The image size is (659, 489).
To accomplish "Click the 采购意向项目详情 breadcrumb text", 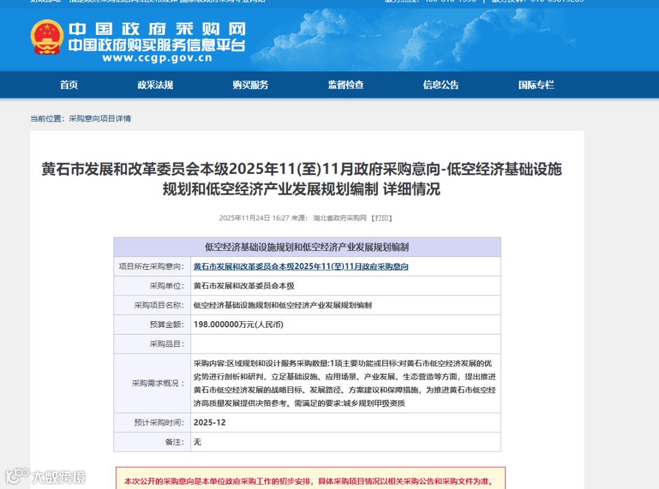I will pos(100,118).
